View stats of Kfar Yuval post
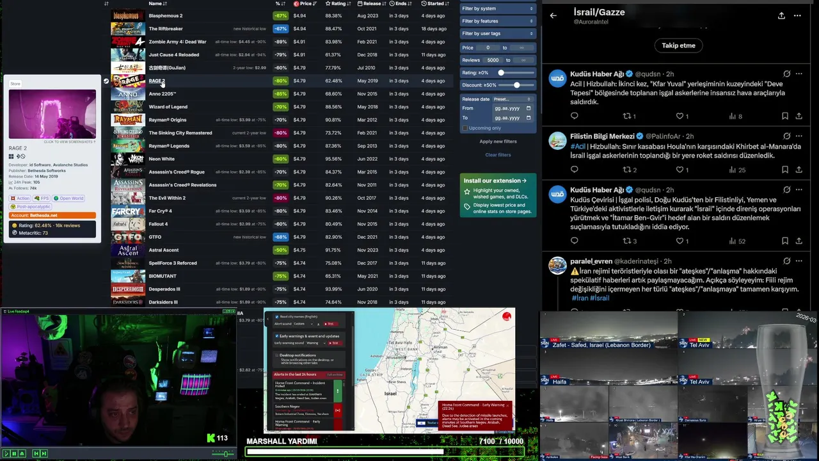Viewport: 819px width, 461px height. click(736, 116)
